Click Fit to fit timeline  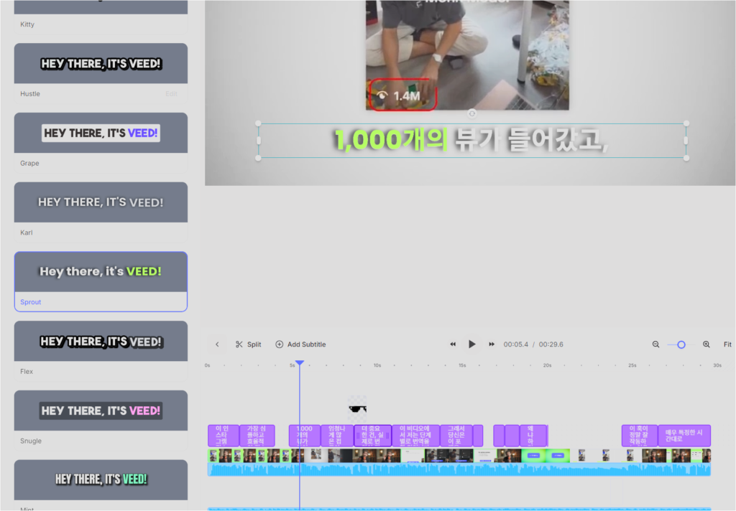(x=727, y=344)
